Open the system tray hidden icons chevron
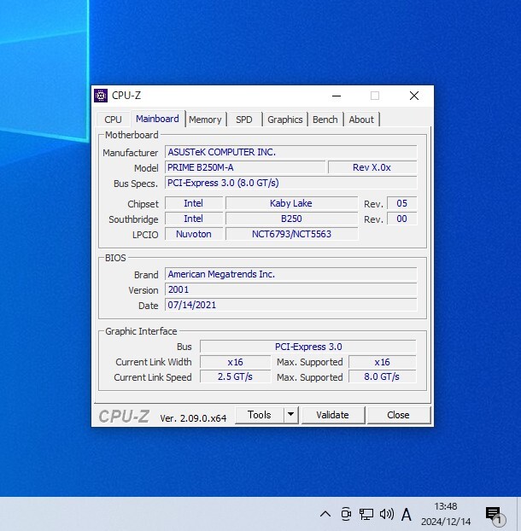The width and height of the screenshot is (521, 531). [325, 514]
